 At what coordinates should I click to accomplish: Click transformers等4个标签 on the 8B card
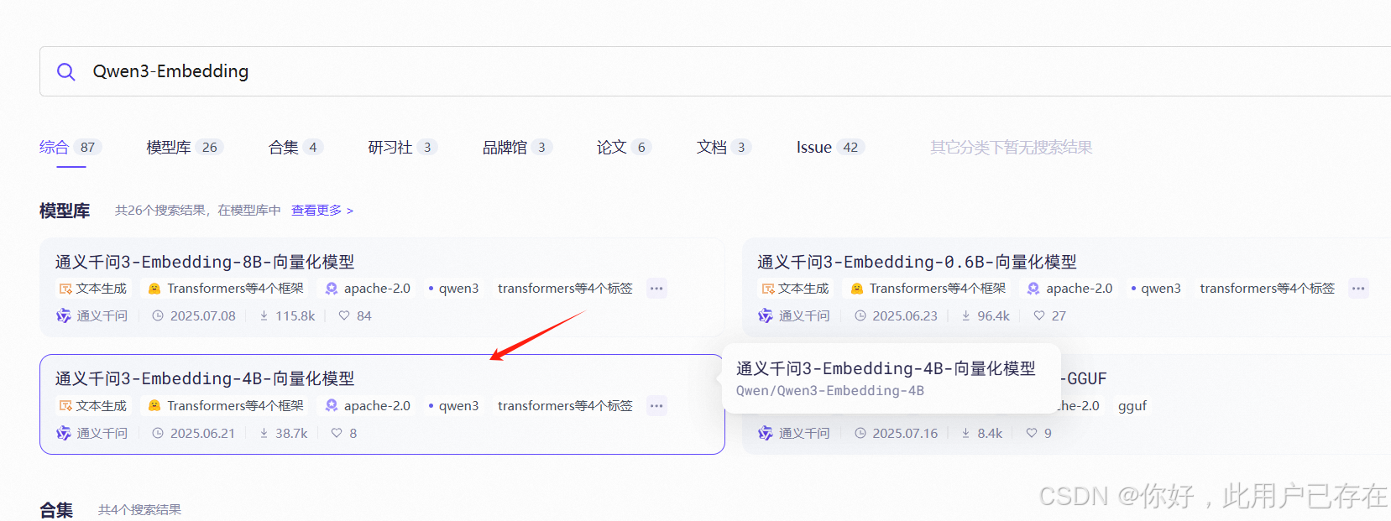point(565,289)
